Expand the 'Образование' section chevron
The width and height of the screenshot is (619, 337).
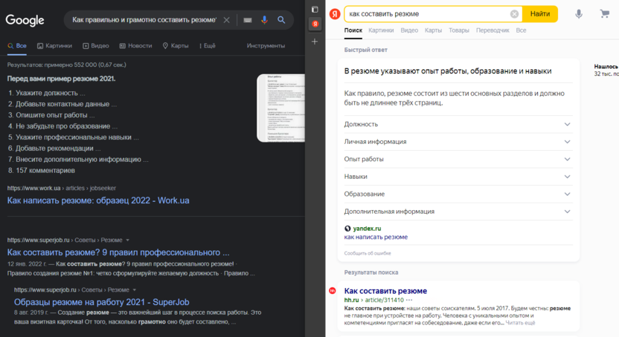point(567,194)
